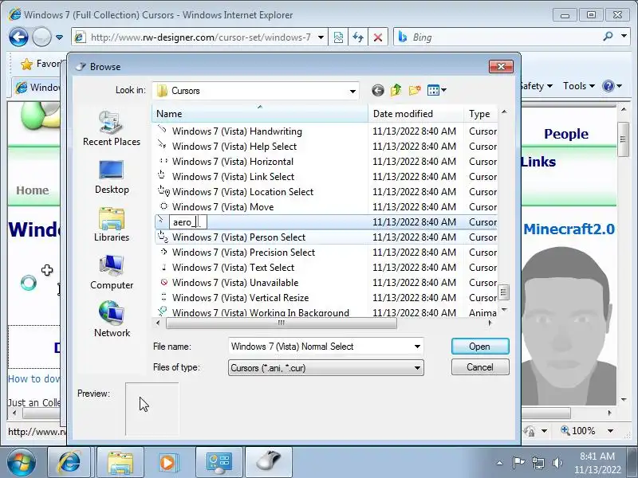
Task: Click the Mouse Properties taskbar icon
Action: coord(269,463)
